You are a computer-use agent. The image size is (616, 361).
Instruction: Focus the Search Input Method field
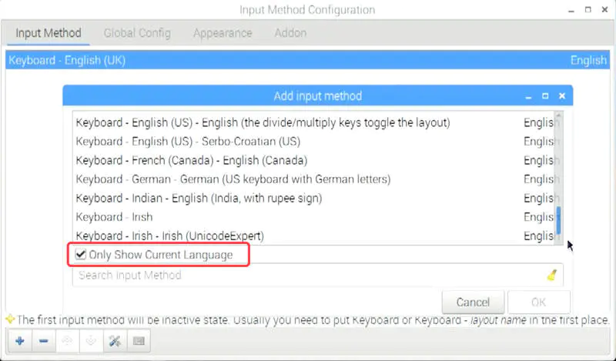317,275
